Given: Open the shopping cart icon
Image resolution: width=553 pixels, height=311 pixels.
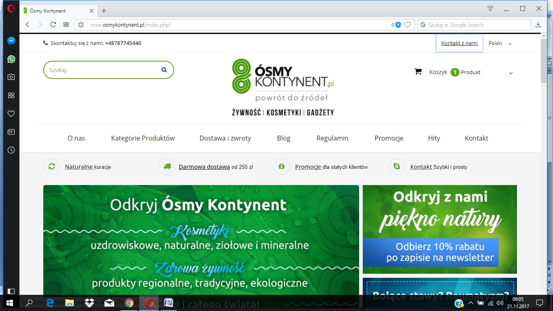Looking at the screenshot, I should click(418, 72).
